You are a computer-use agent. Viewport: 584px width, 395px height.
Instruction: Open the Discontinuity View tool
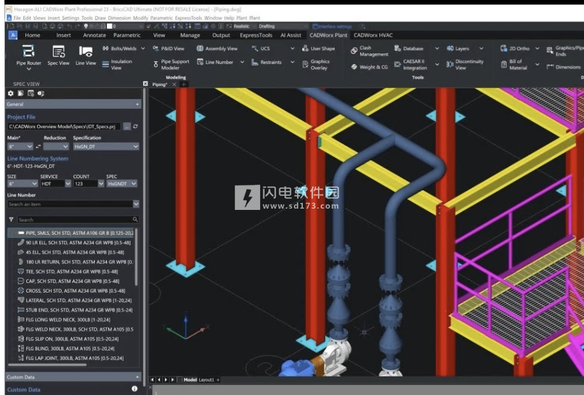coord(465,64)
